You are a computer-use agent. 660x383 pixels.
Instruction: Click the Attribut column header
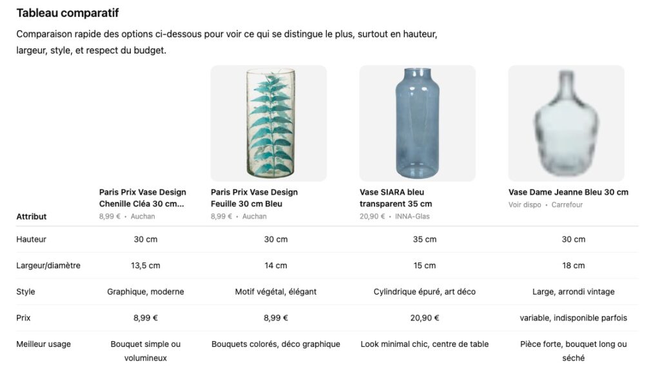click(x=32, y=217)
